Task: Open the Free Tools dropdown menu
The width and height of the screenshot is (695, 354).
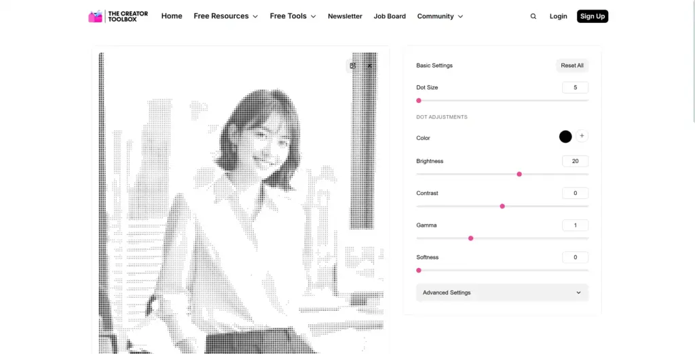Action: pos(293,16)
